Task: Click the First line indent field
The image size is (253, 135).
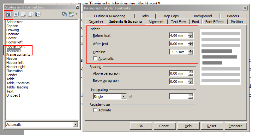Action: [178, 52]
